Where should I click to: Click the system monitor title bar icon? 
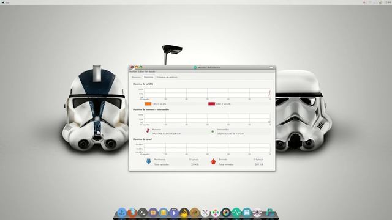(195, 68)
